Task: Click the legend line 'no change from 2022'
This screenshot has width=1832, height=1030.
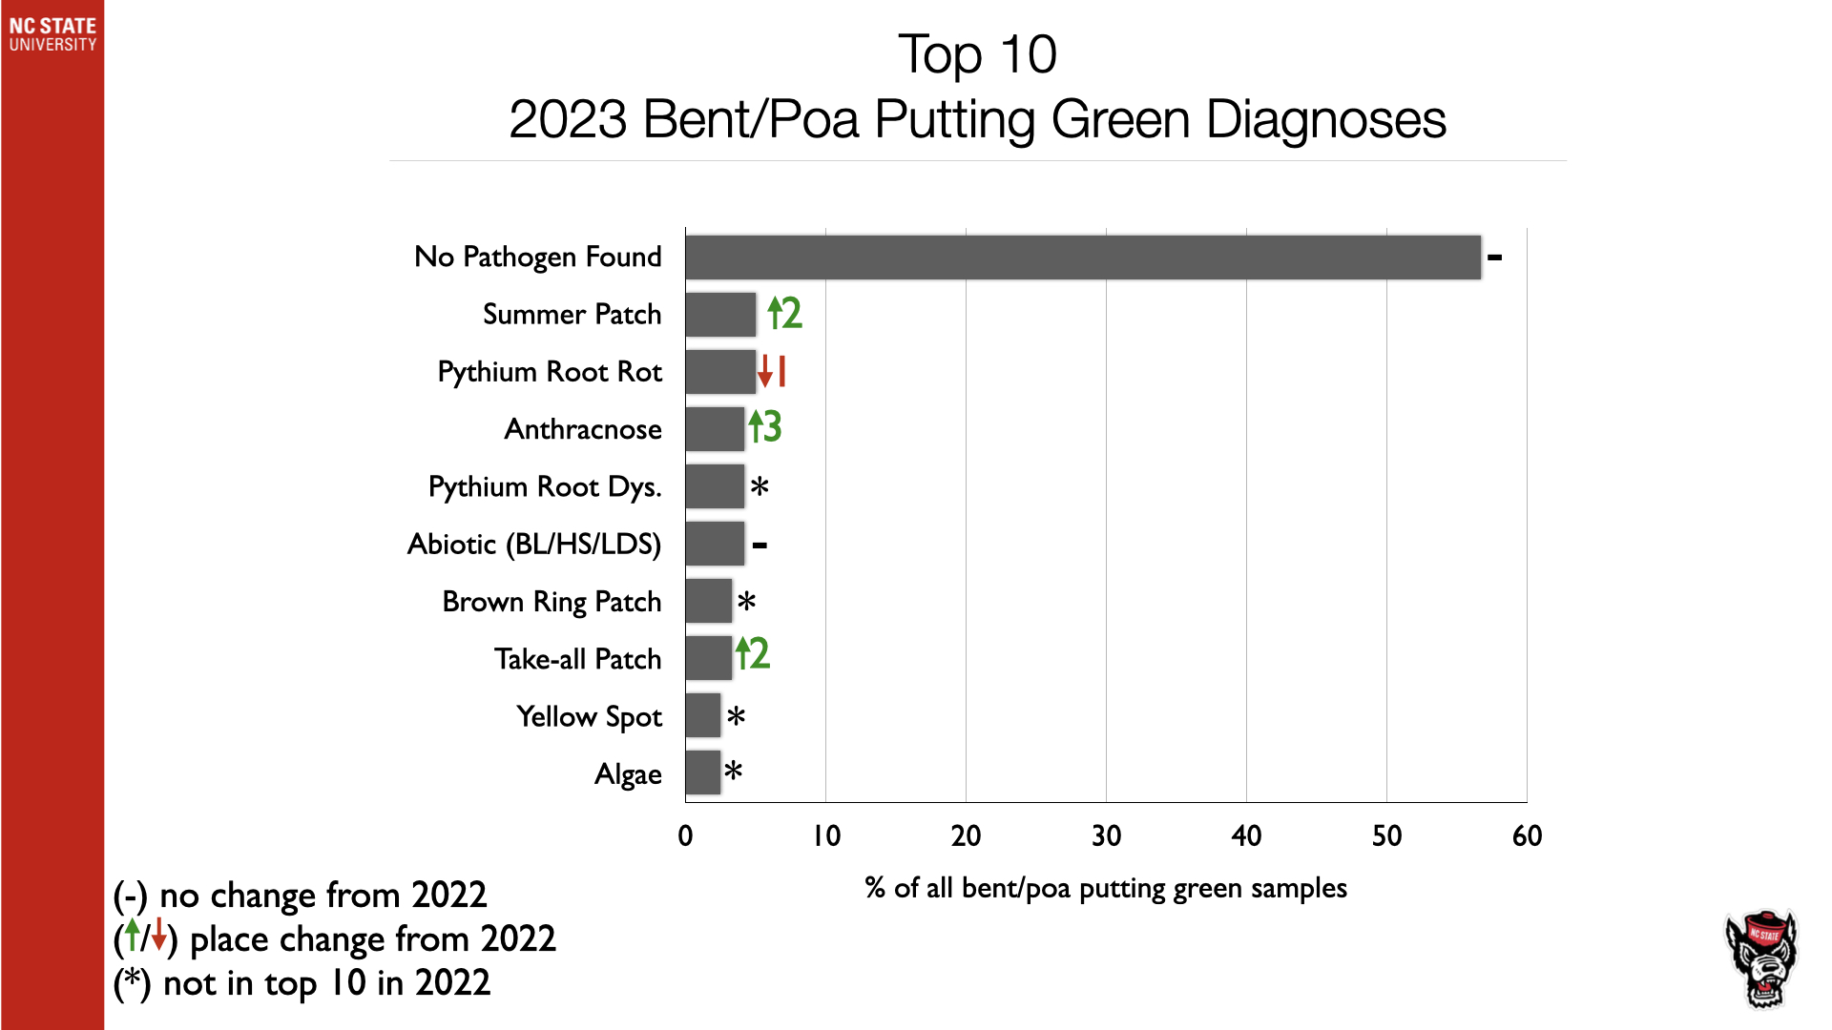Action: (x=300, y=895)
